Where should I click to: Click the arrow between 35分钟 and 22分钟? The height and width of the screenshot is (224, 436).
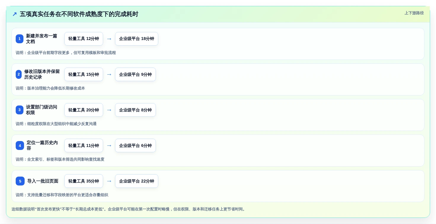click(109, 181)
